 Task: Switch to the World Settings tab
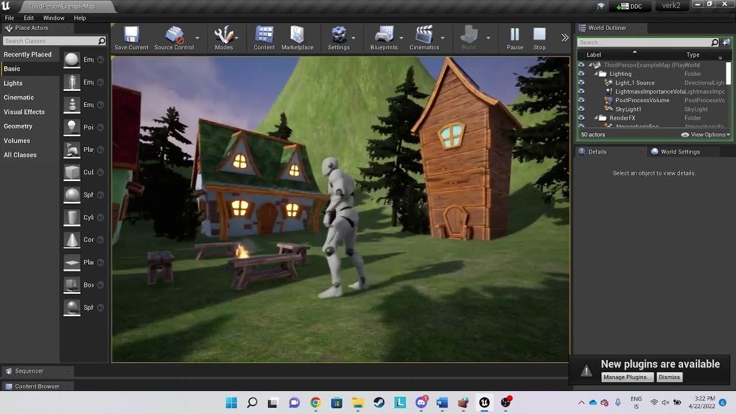coord(680,152)
